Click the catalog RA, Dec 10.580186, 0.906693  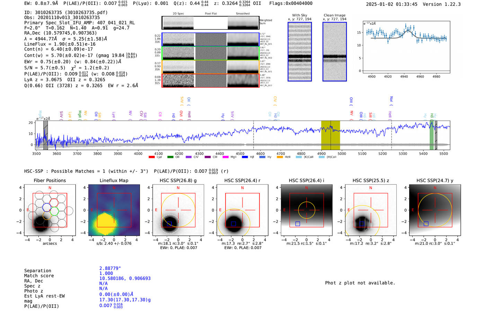pos(125,278)
